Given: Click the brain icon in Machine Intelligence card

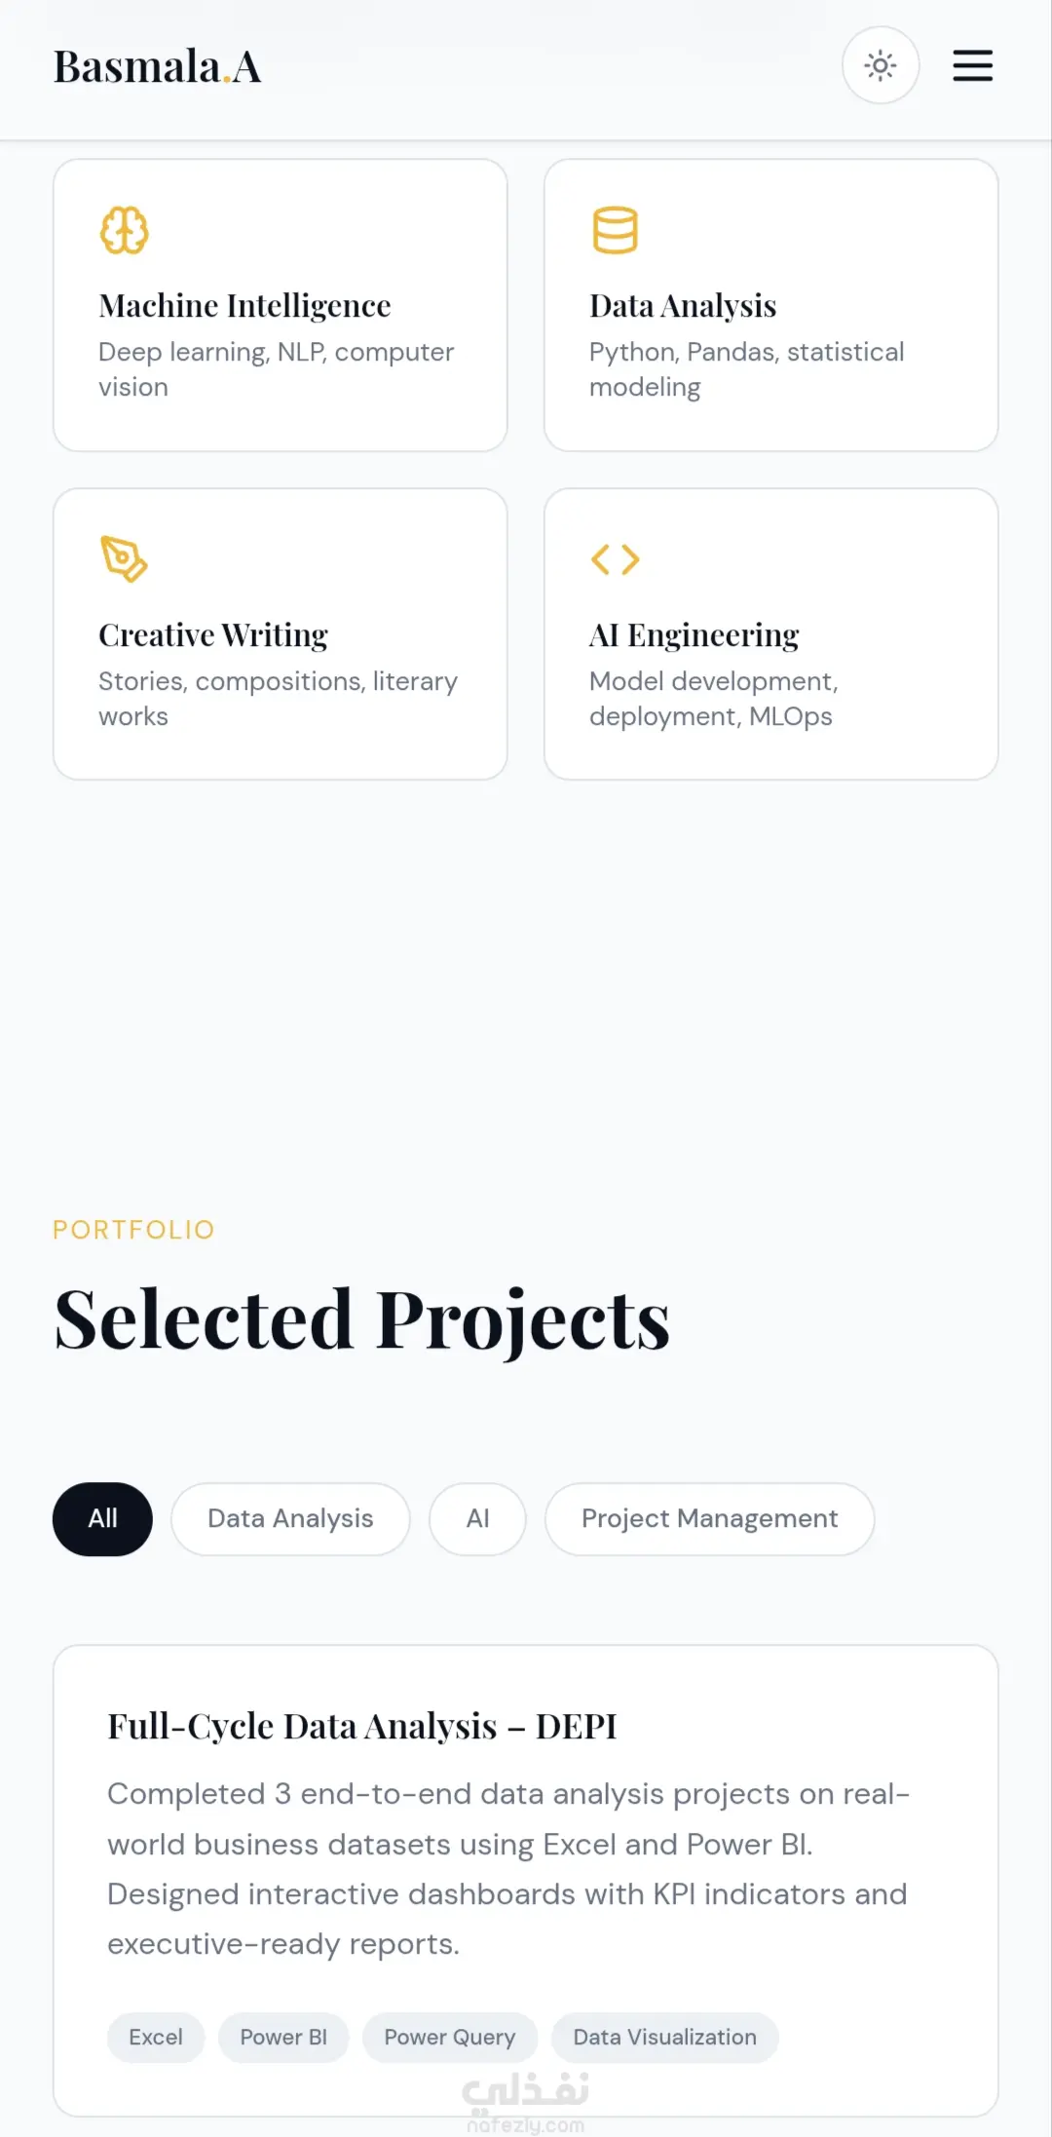Looking at the screenshot, I should pos(125,230).
